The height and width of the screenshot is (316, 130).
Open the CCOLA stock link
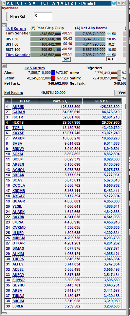(19, 185)
